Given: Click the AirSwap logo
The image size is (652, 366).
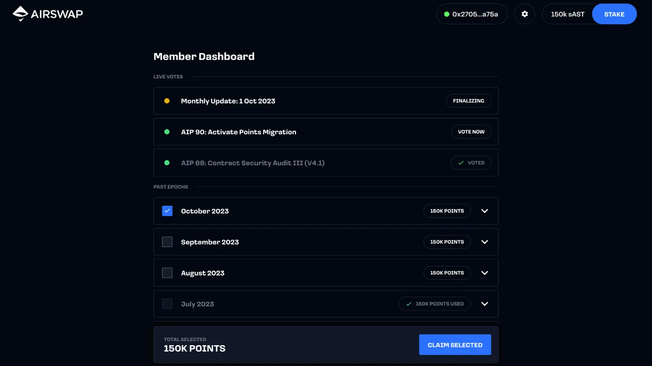Looking at the screenshot, I should point(47,14).
